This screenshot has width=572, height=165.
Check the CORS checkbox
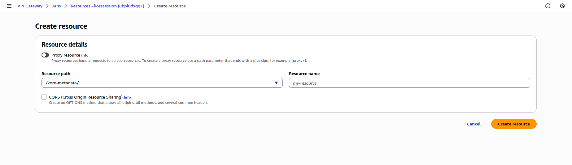[x=44, y=97]
